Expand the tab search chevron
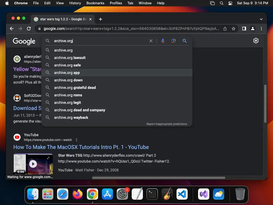The width and height of the screenshot is (273, 205). [x=261, y=19]
